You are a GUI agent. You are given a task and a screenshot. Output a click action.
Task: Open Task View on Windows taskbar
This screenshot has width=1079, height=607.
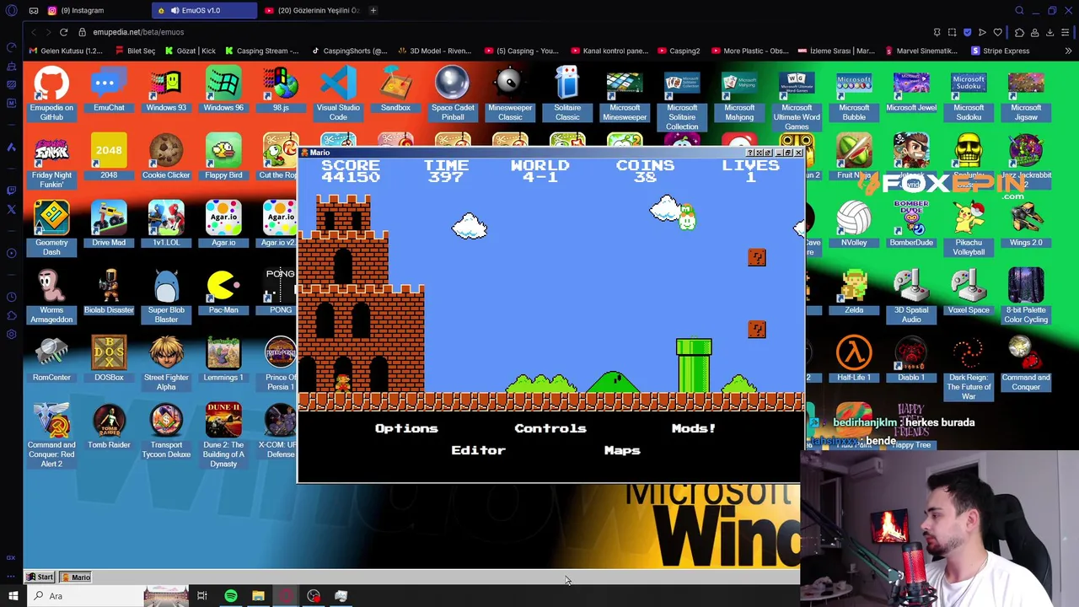tap(202, 596)
